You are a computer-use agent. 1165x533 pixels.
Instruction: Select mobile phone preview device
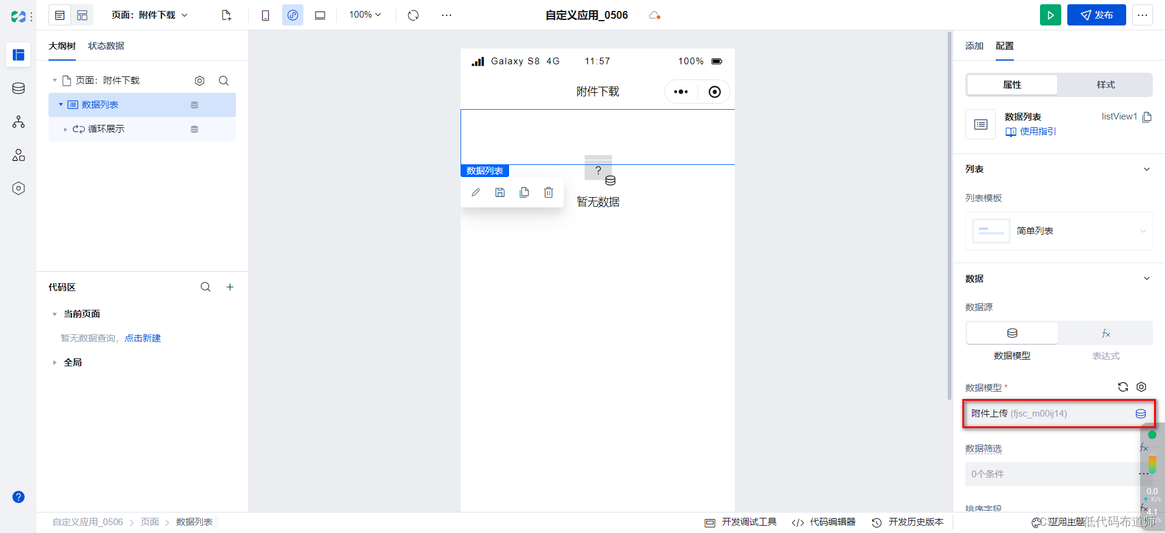(265, 15)
